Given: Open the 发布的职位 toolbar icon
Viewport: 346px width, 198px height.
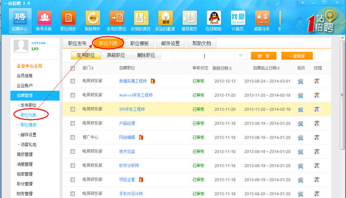Looking at the screenshot, I should [116, 21].
